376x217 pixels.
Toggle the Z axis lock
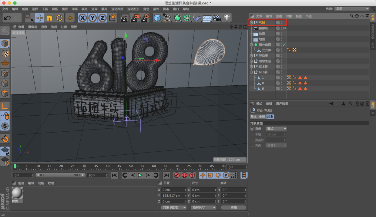pos(102,18)
